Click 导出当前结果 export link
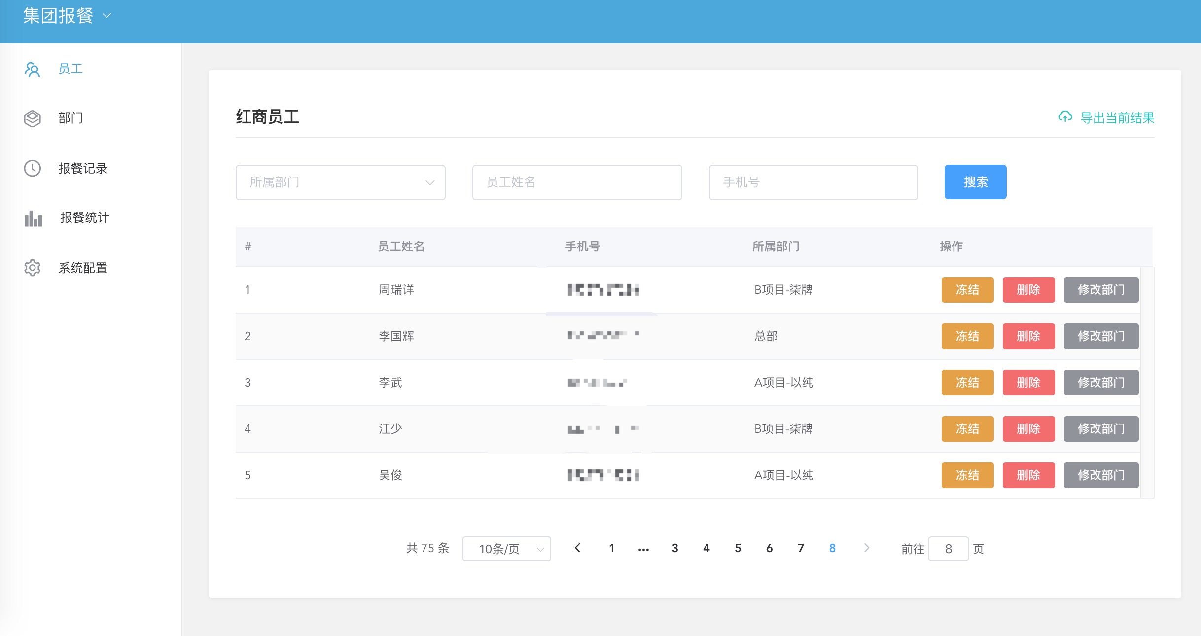 click(1117, 118)
